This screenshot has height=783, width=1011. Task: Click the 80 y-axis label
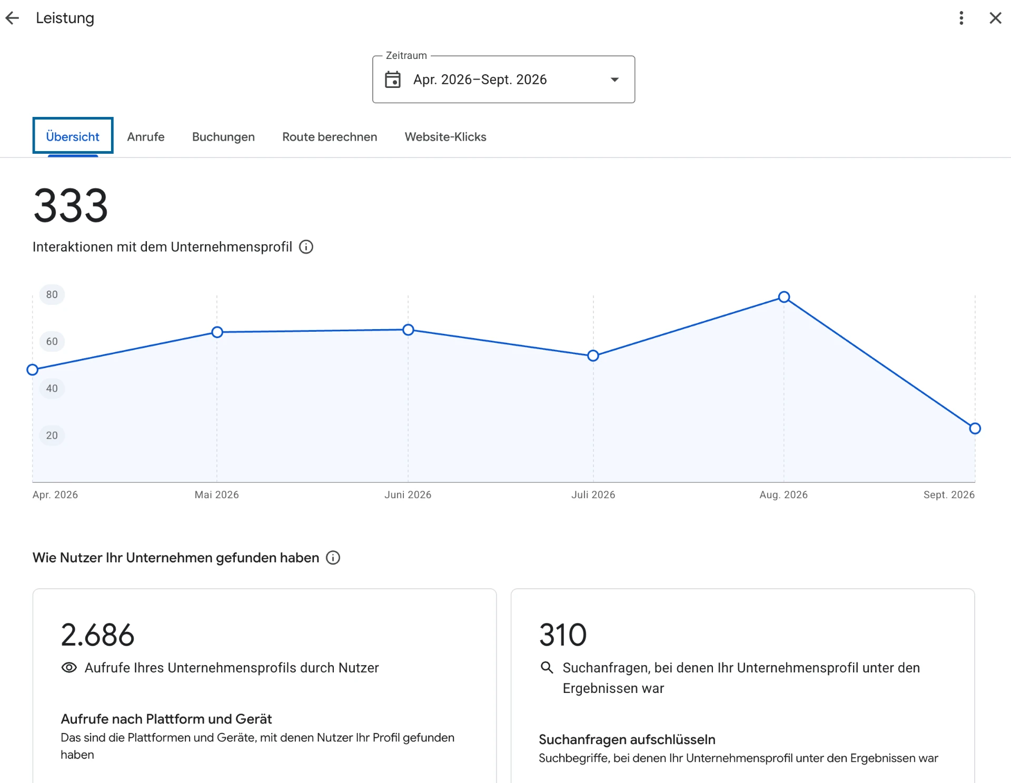point(52,295)
